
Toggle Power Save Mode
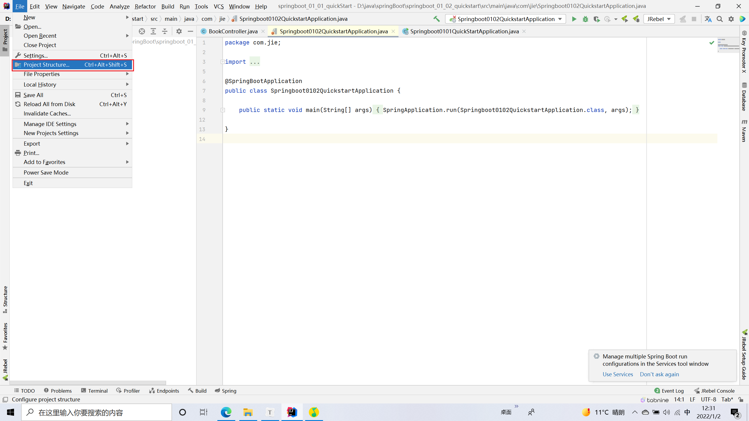pos(73,172)
